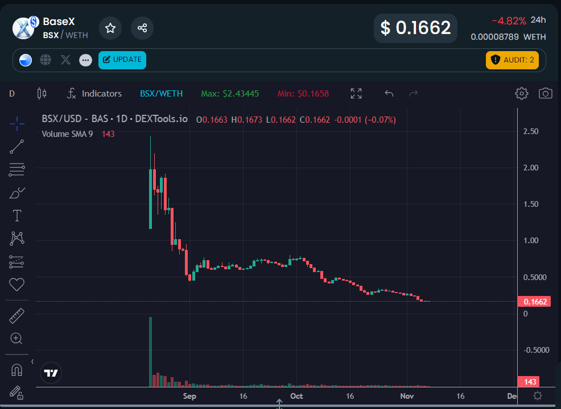The image size is (561, 409).
Task: Toggle fullscreen chart mode
Action: click(356, 94)
